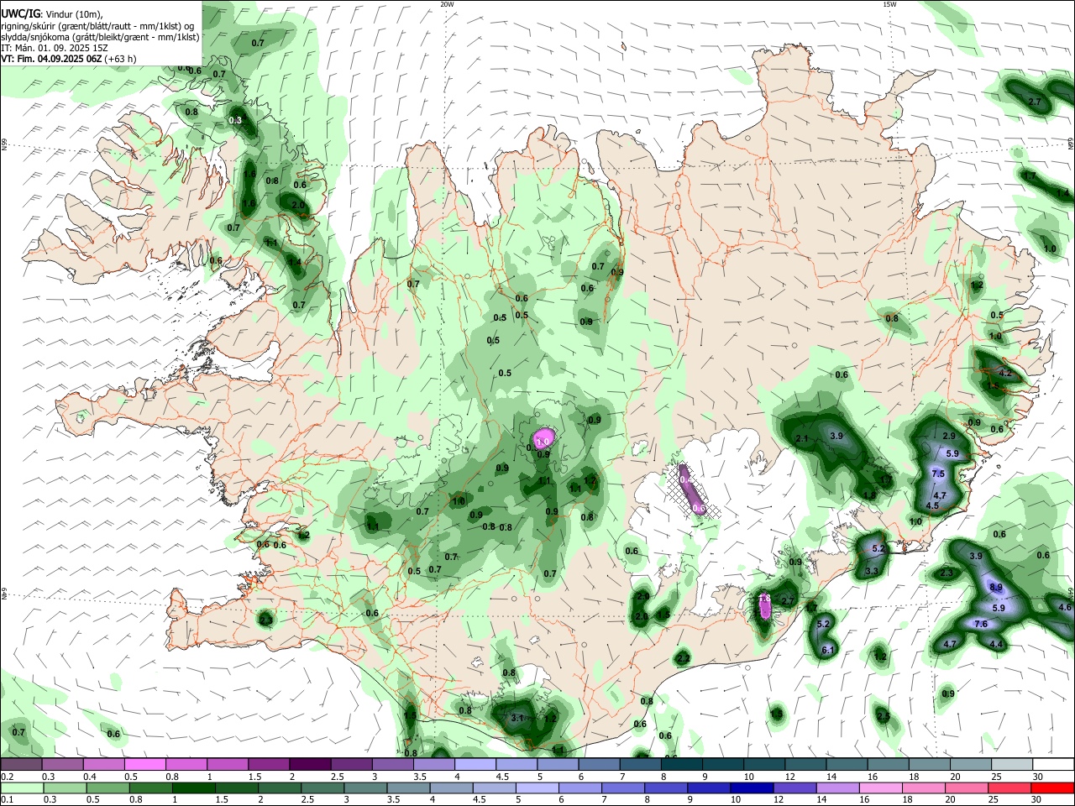Viewport: 1075px width, 806px height.
Task: Click the white snow swatch labeled 30
Action: 1053,764
